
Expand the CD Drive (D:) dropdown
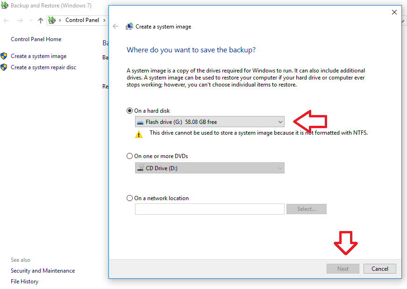pos(209,168)
